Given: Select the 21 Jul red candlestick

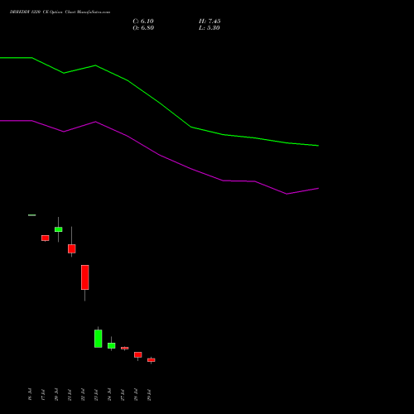Looking at the screenshot, I should 71,248.
